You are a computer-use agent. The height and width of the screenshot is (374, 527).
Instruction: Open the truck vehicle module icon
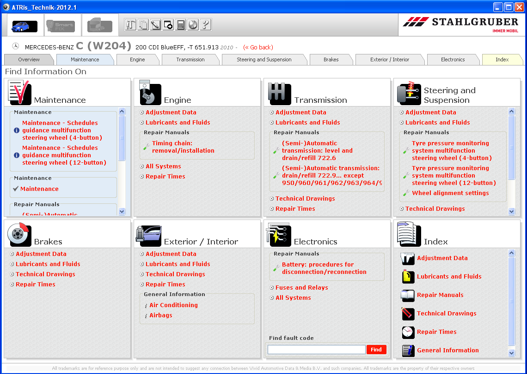coord(100,25)
